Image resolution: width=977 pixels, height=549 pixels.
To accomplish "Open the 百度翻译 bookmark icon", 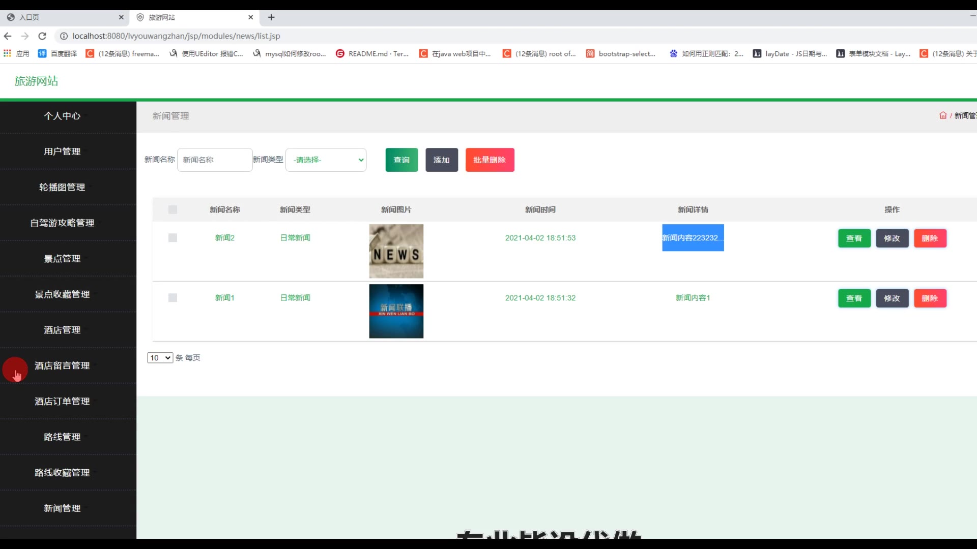I will 42,53.
